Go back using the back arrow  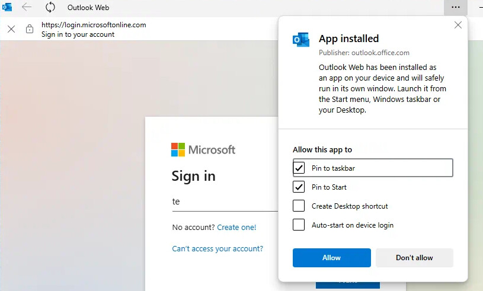[27, 7]
